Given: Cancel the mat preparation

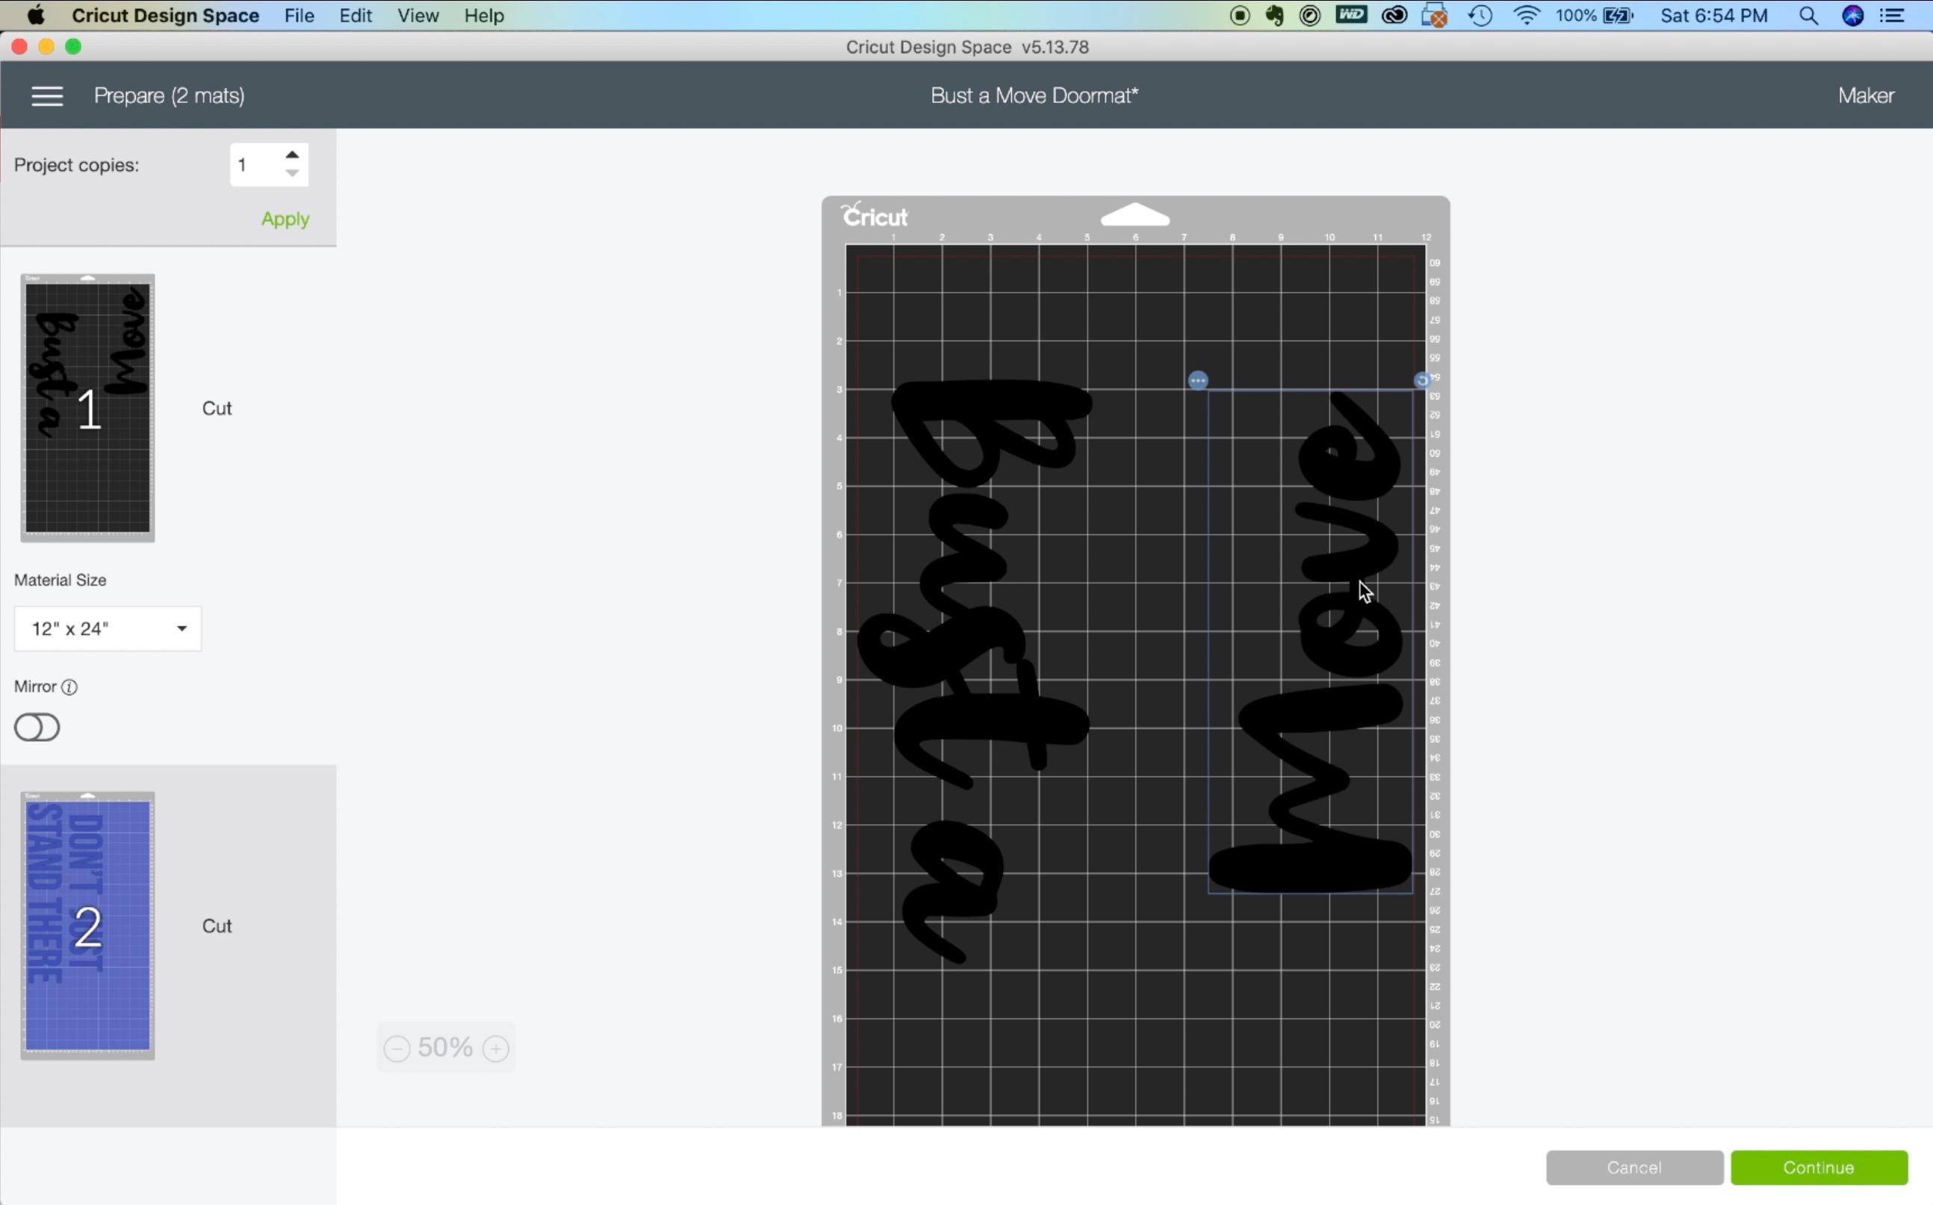Looking at the screenshot, I should (x=1634, y=1168).
